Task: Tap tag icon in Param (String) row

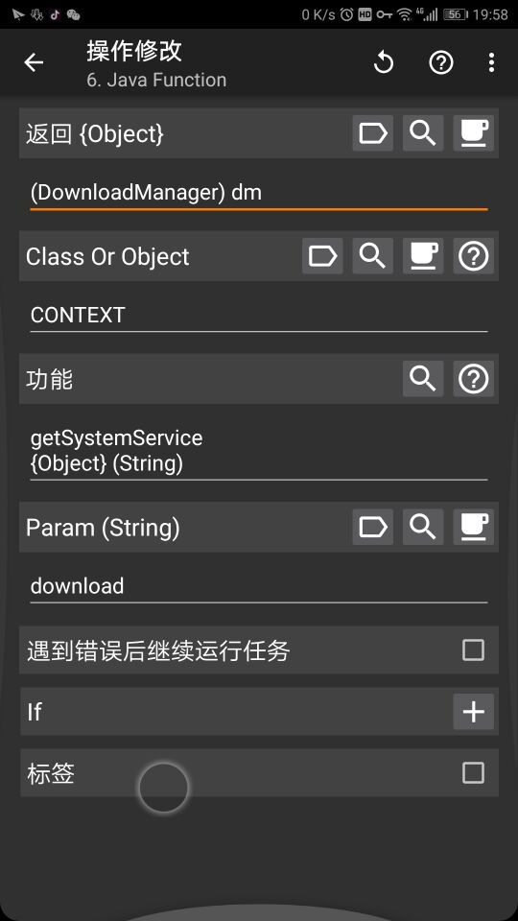Action: coord(373,527)
